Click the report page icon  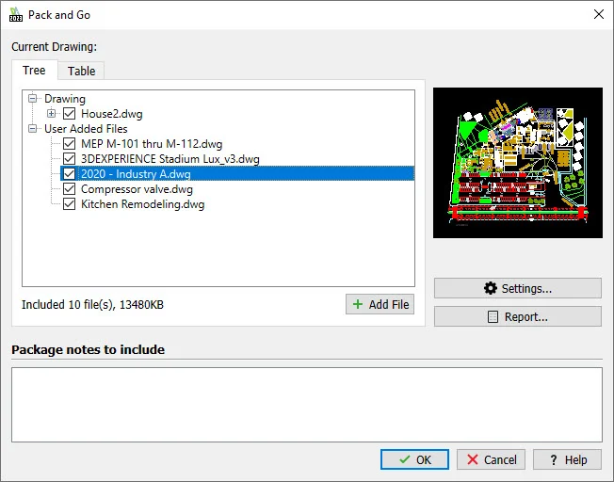tap(493, 317)
